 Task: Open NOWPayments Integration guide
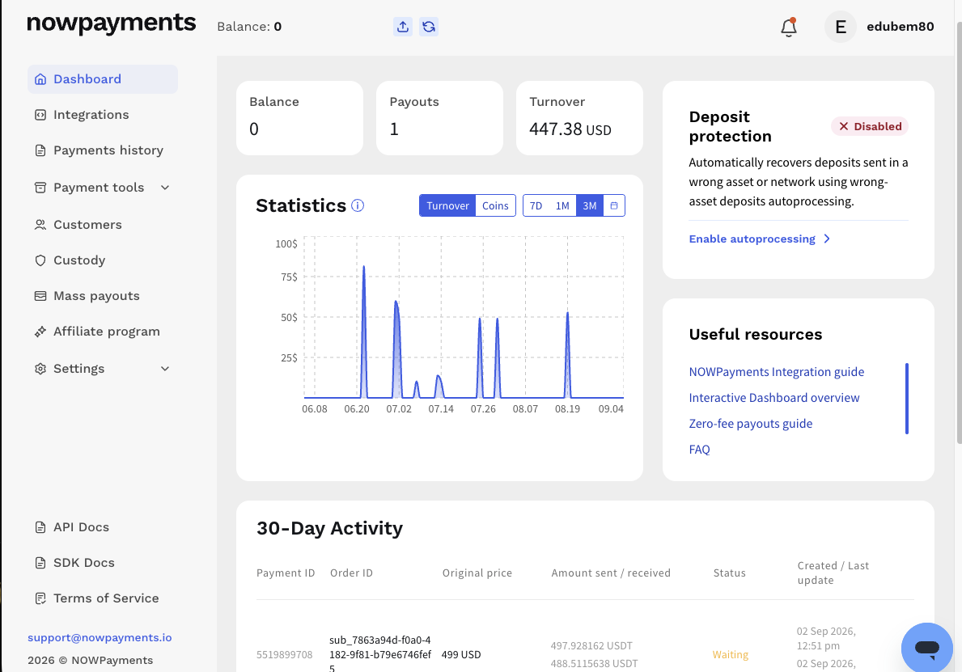click(776, 372)
